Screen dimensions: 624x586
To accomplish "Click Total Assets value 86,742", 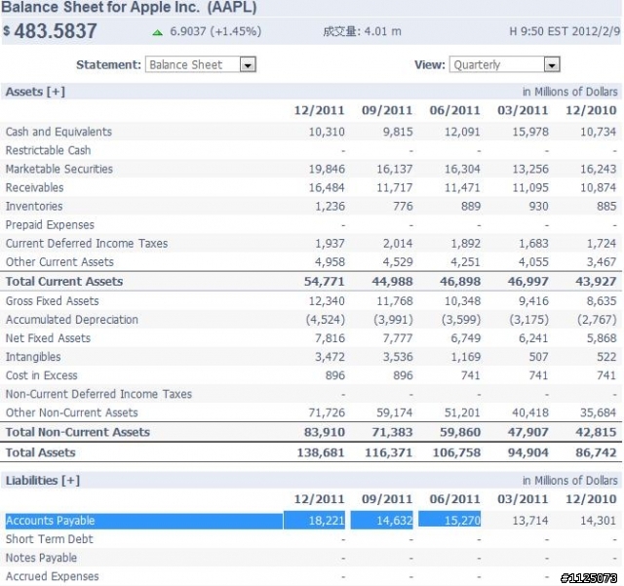I will pyautogui.click(x=596, y=452).
